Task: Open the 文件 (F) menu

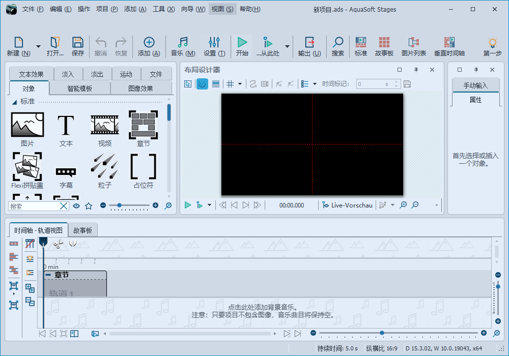Action: coord(33,9)
